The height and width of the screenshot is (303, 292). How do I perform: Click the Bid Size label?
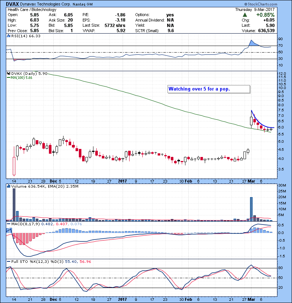(x=56, y=31)
